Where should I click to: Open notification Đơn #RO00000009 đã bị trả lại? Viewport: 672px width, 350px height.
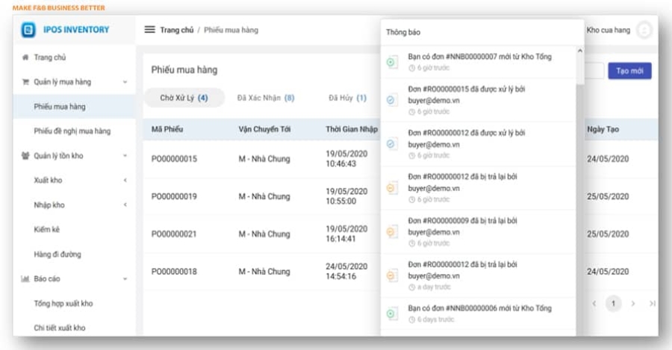[479, 232]
